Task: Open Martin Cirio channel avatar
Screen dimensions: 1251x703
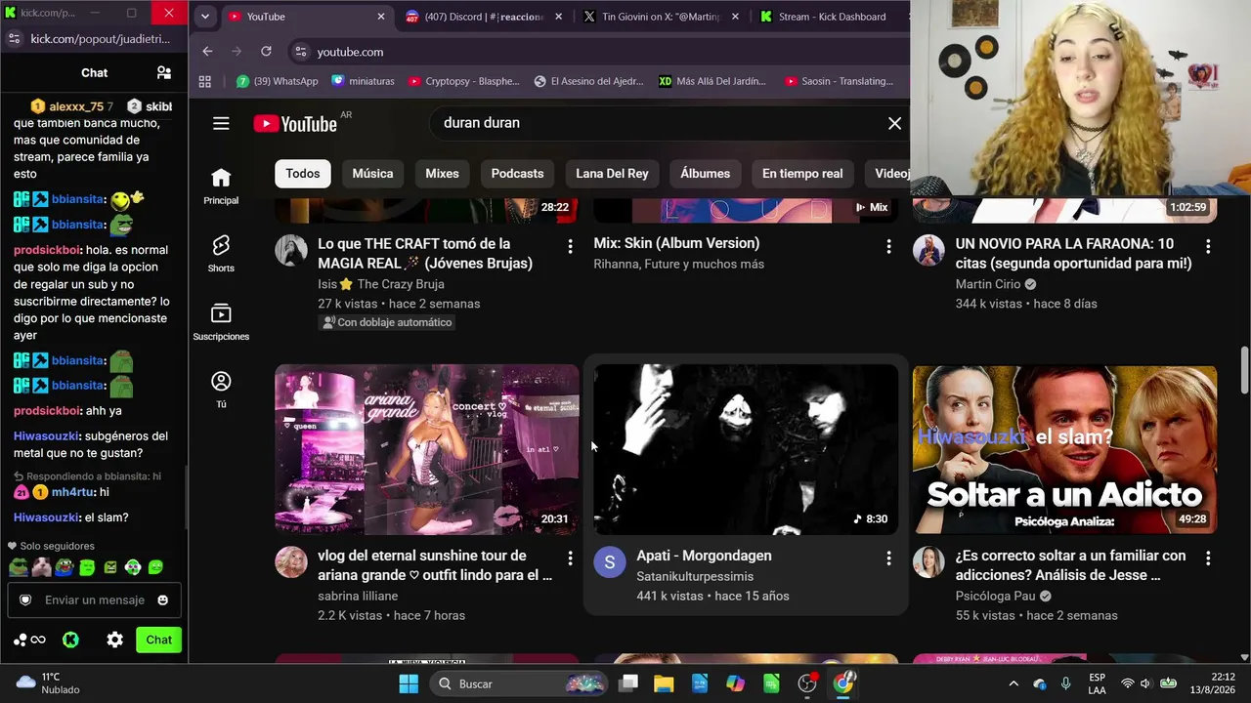Action: (928, 250)
